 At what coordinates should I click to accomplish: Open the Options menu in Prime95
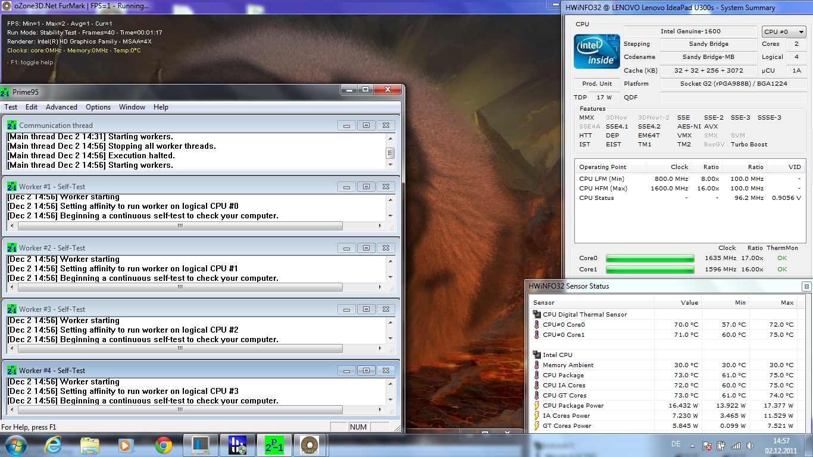98,107
